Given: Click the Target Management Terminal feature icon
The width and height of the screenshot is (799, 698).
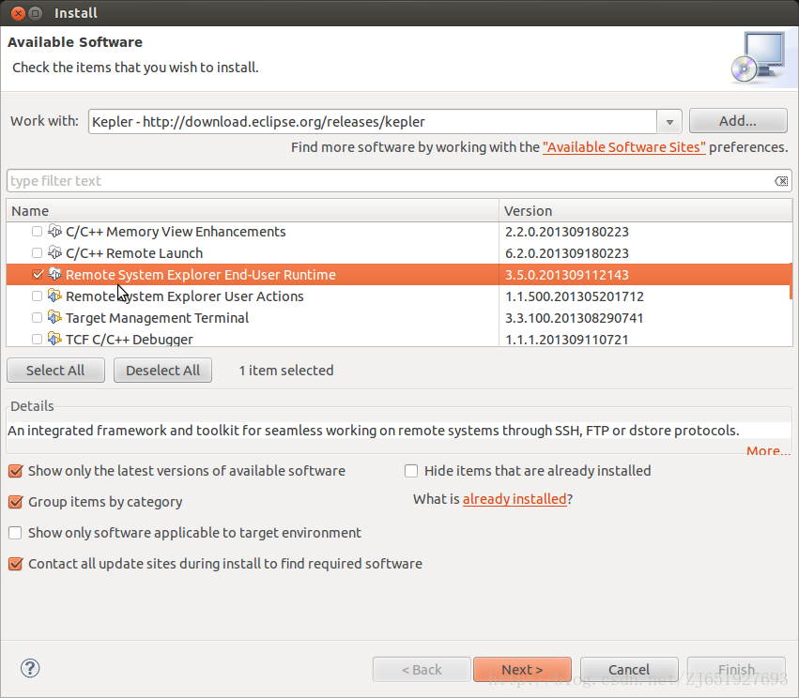Looking at the screenshot, I should pyautogui.click(x=54, y=318).
